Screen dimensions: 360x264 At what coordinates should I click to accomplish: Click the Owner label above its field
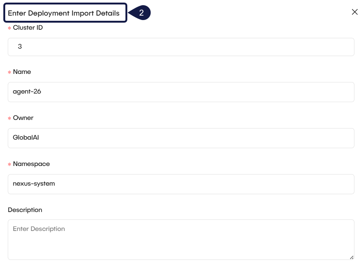click(23, 118)
